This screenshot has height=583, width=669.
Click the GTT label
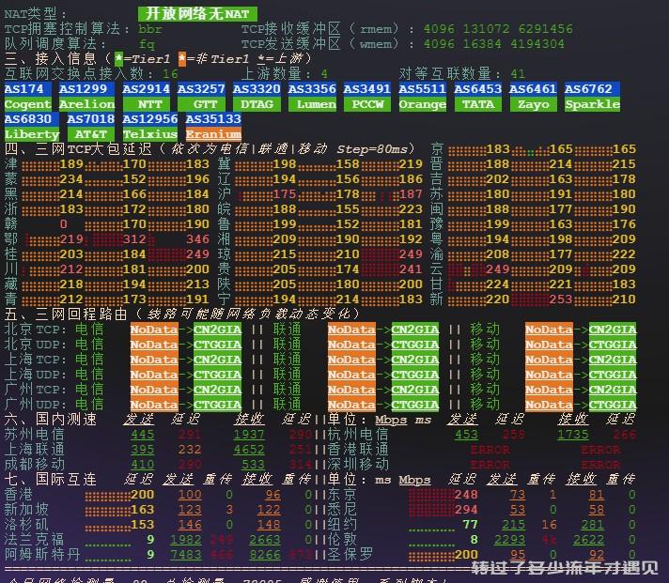pos(201,104)
